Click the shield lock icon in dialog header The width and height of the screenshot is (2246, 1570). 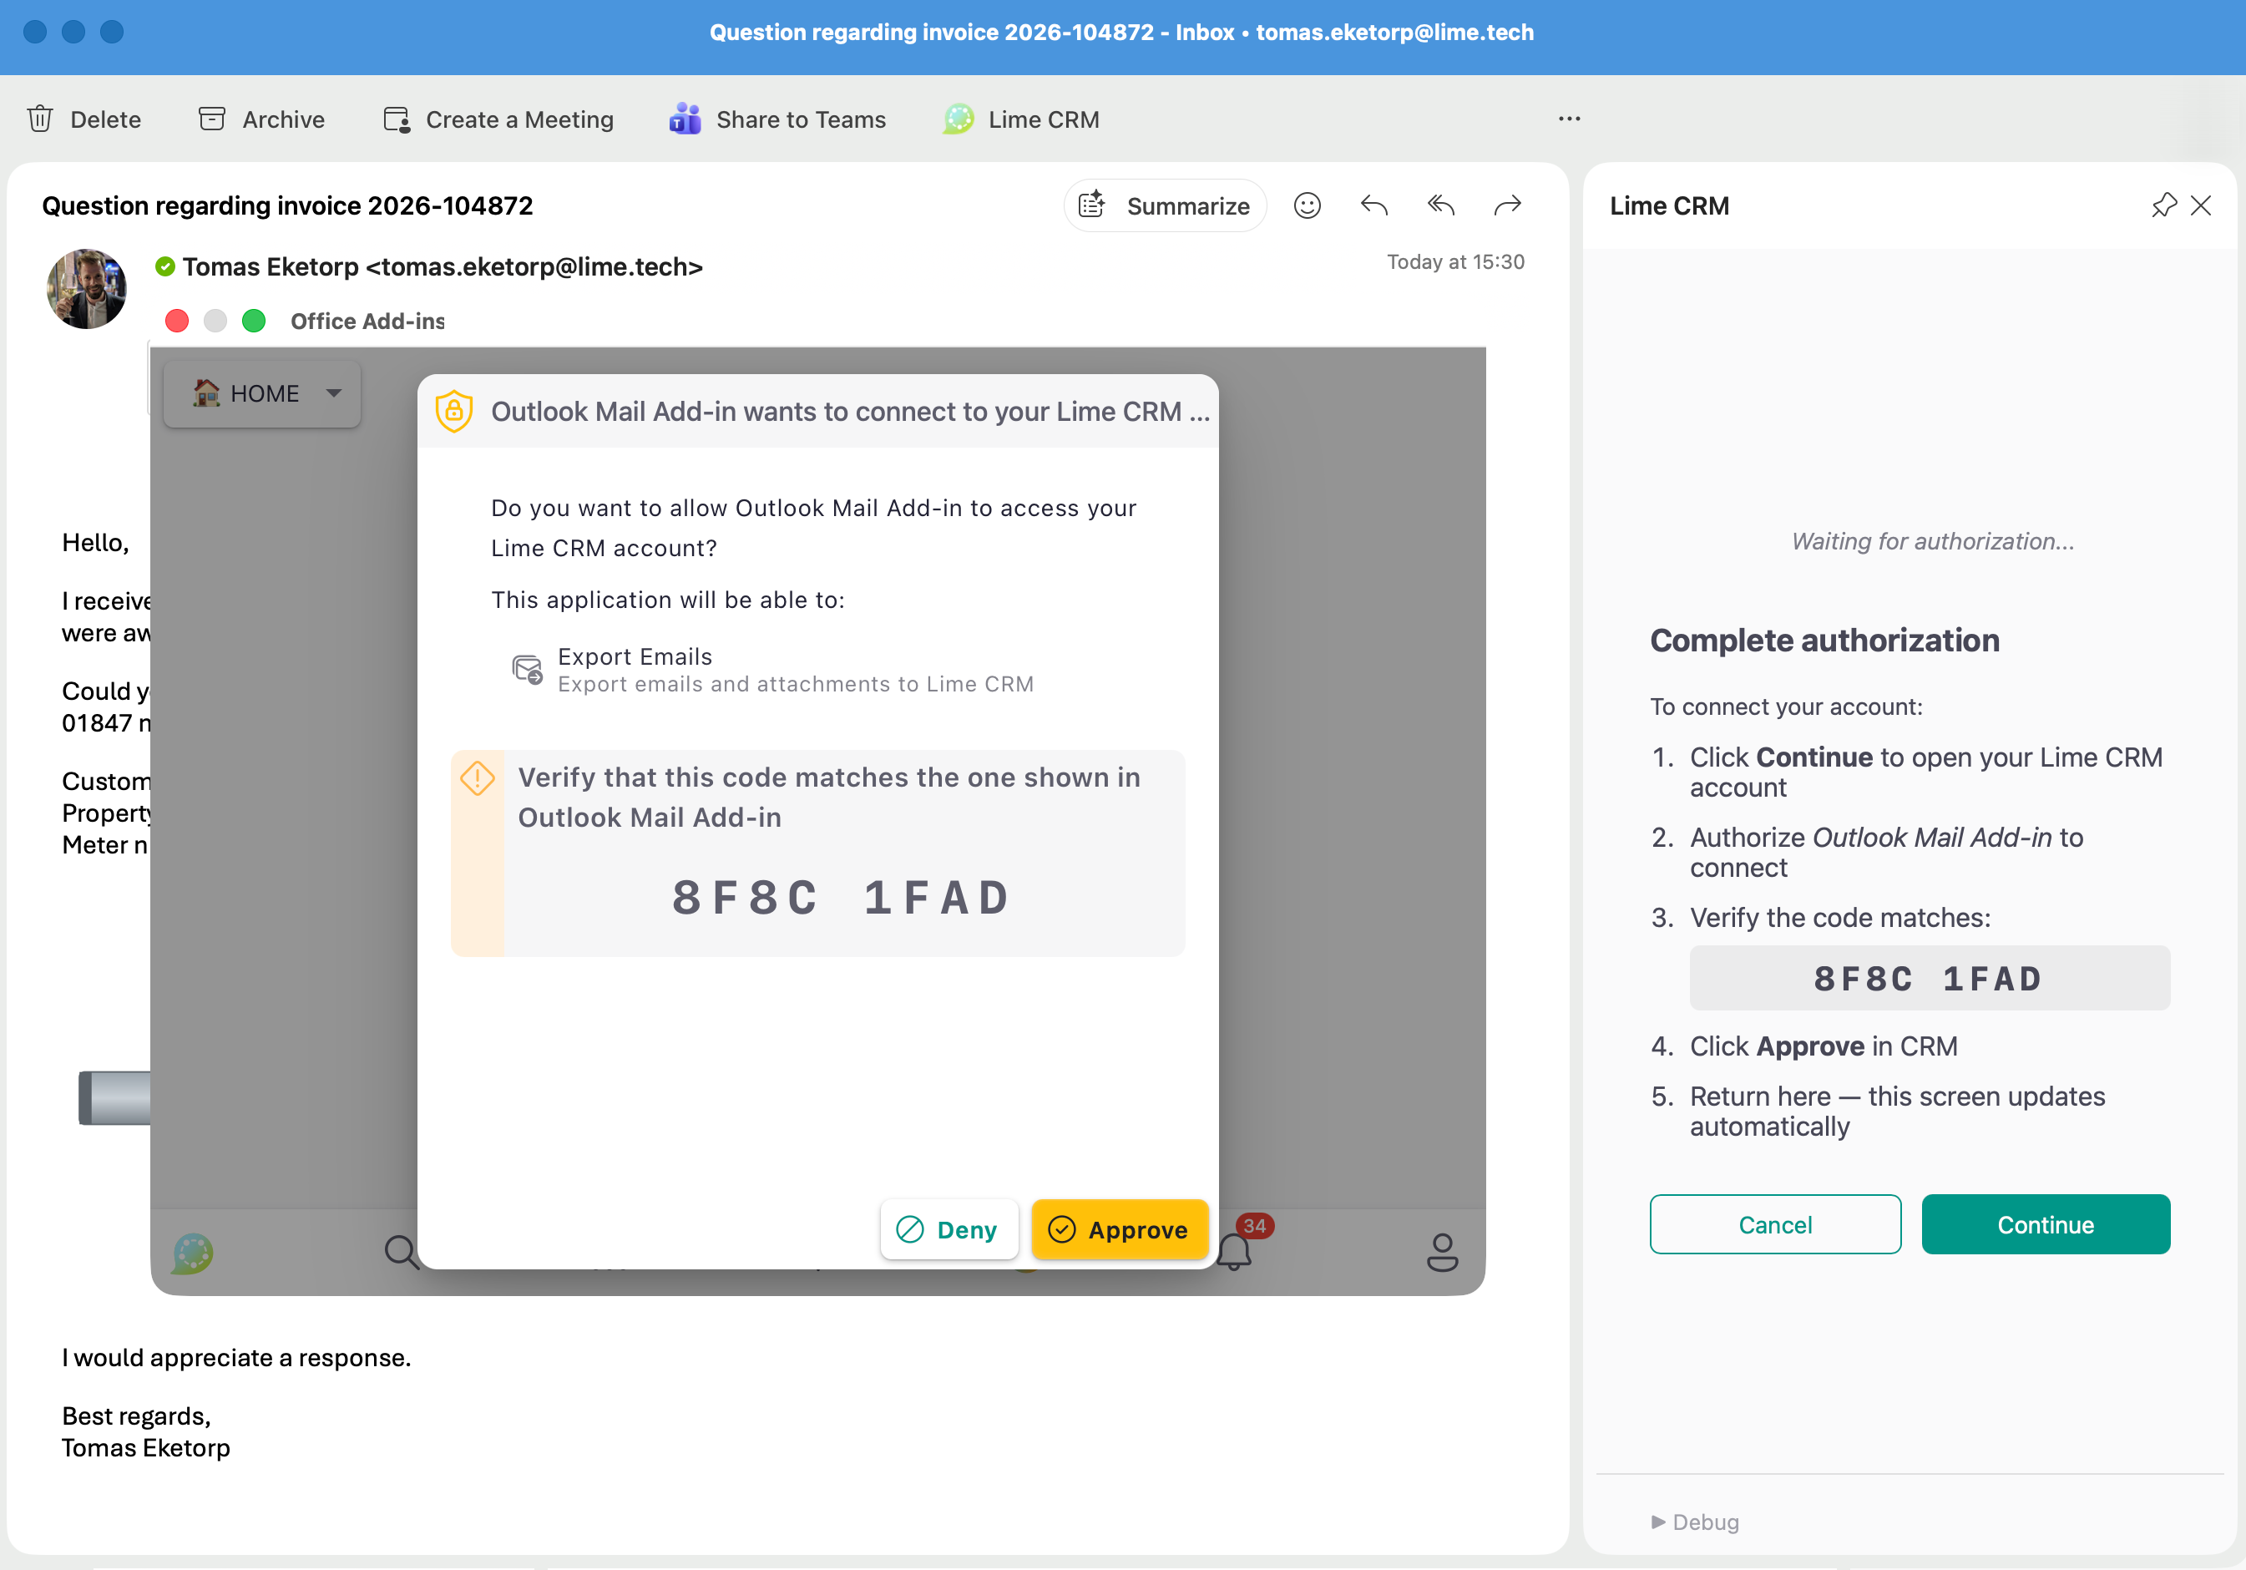click(454, 411)
